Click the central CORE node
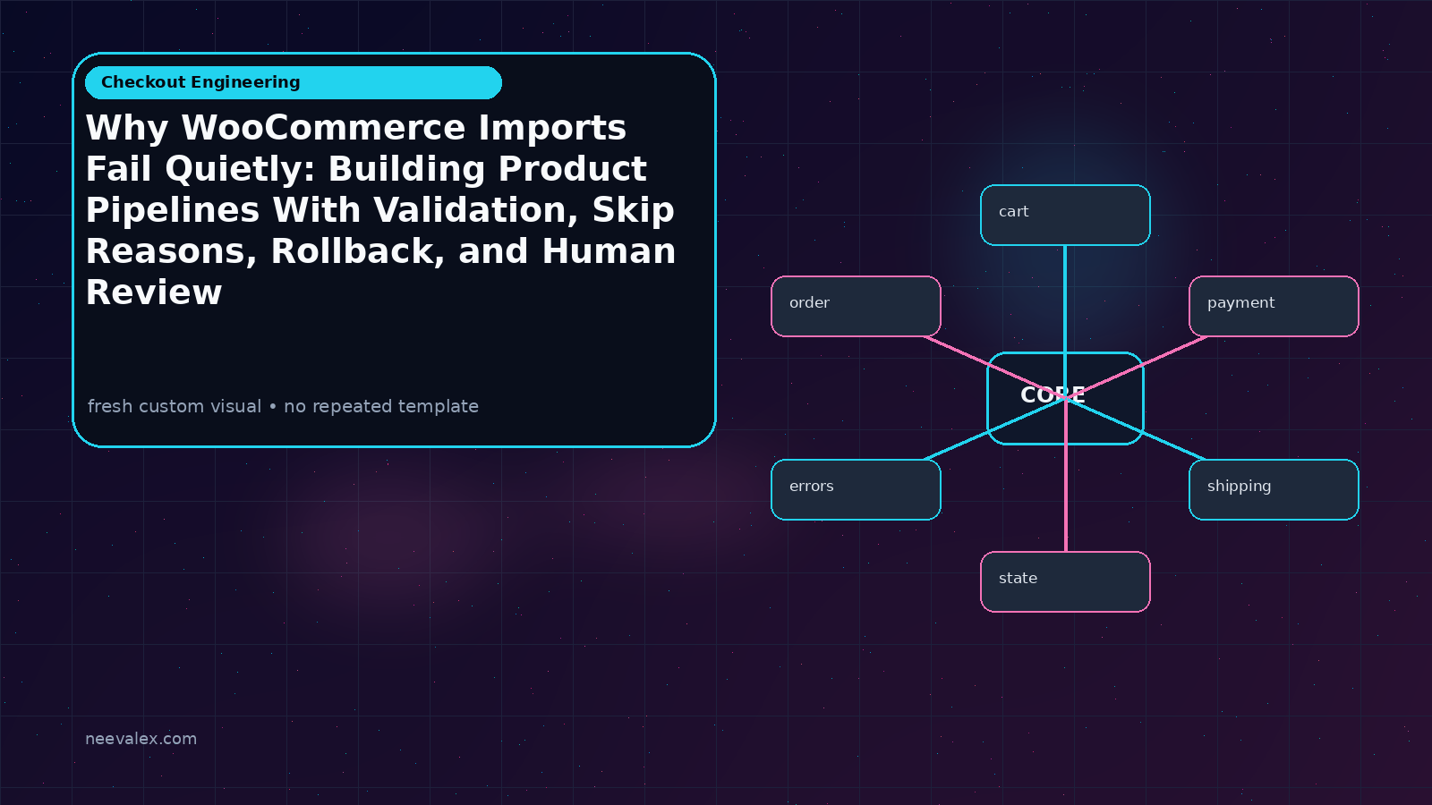The height and width of the screenshot is (805, 1432). tap(1065, 398)
